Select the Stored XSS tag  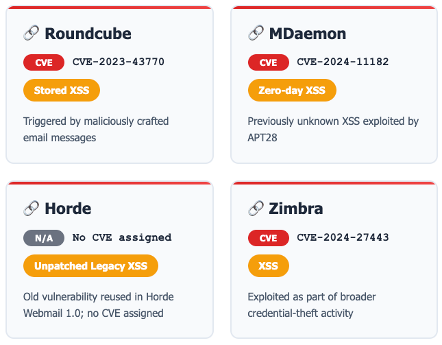click(62, 91)
